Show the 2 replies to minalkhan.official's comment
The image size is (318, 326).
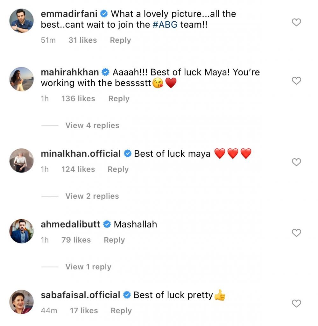coord(92,196)
